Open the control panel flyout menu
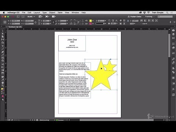The image size is (176, 132). [x=174, y=22]
